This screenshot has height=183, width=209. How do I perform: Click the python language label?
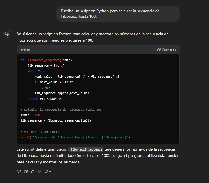(x=25, y=50)
